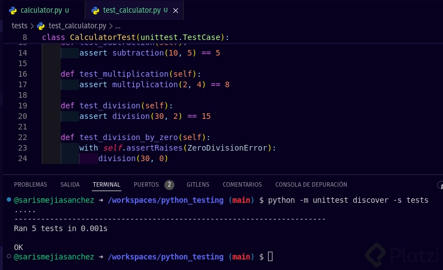Image resolution: width=443 pixels, height=270 pixels.
Task: Select the TERMINAL panel tab
Action: coord(106,184)
